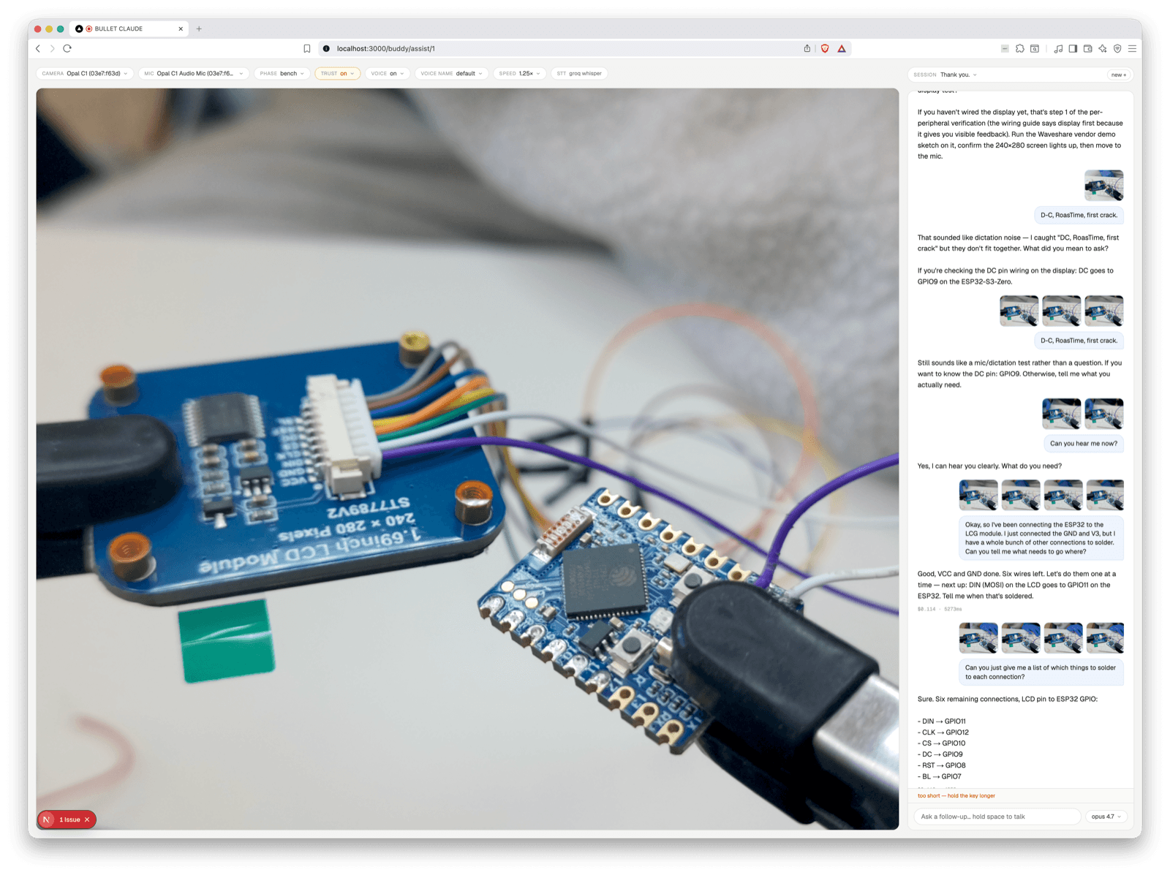Select the opus 4.7 model dropdown
Image resolution: width=1170 pixels, height=875 pixels.
[1106, 817]
